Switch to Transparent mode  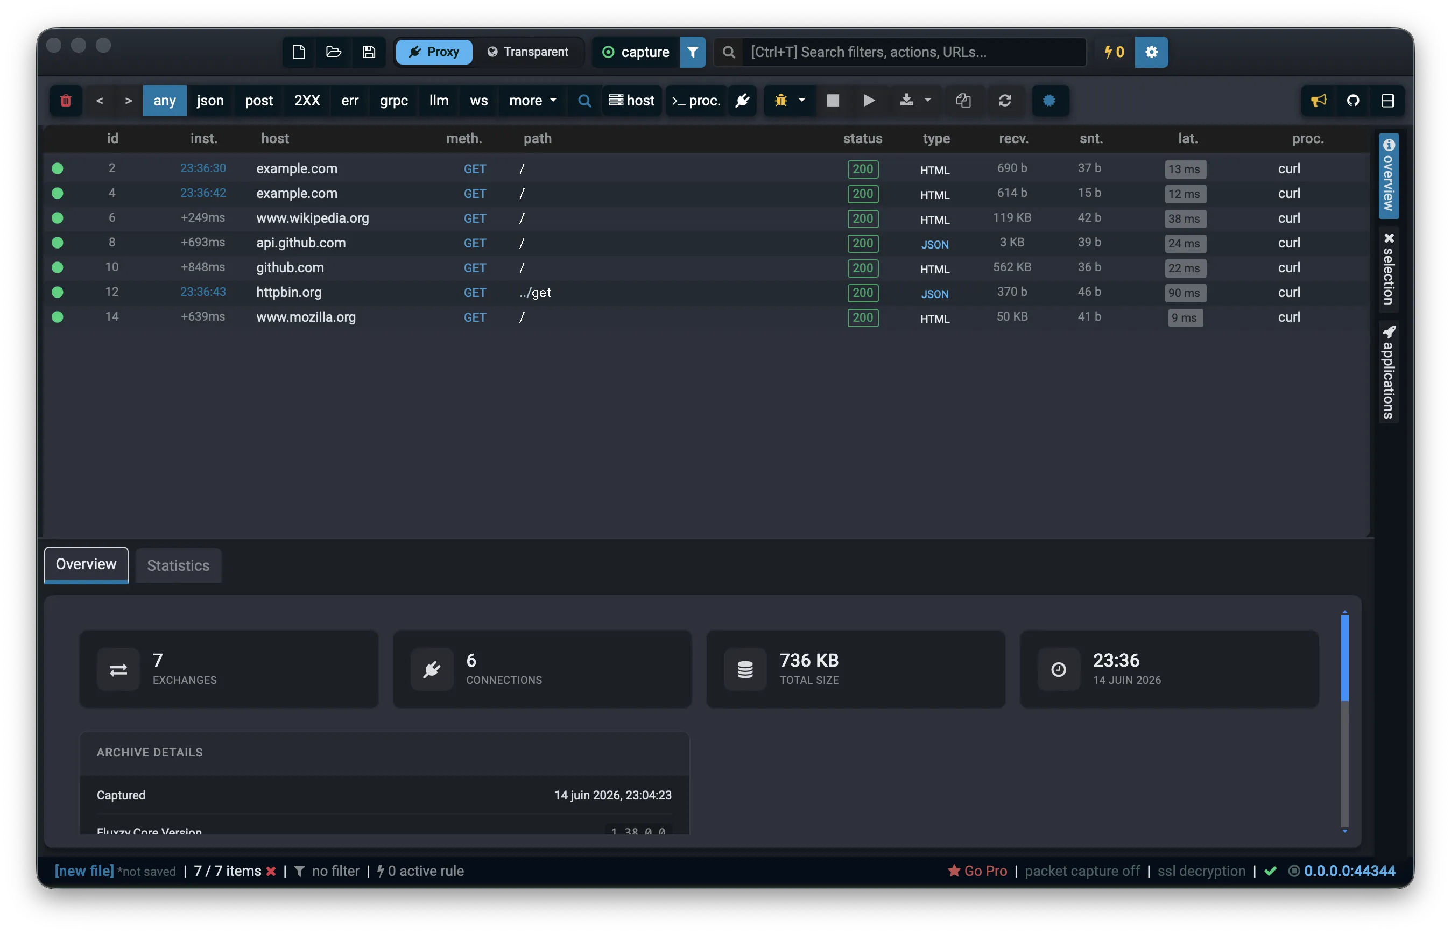tap(528, 52)
